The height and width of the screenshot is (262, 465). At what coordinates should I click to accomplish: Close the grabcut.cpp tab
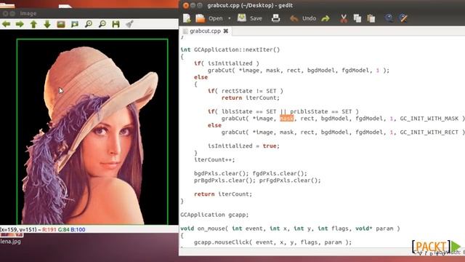click(x=226, y=31)
